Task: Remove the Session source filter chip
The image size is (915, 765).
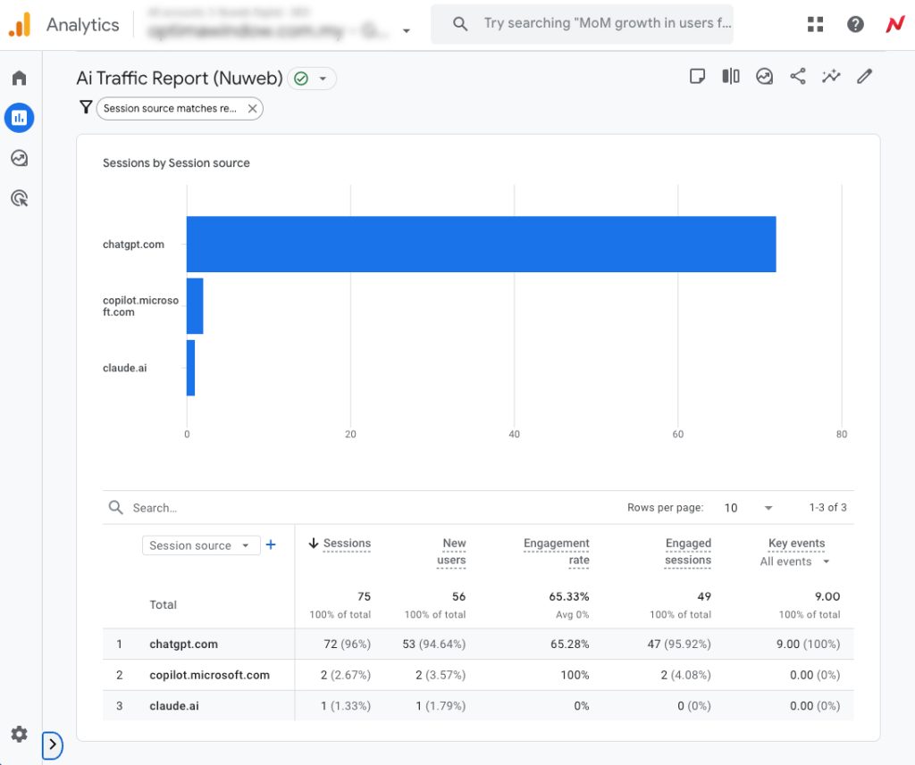Action: [253, 108]
